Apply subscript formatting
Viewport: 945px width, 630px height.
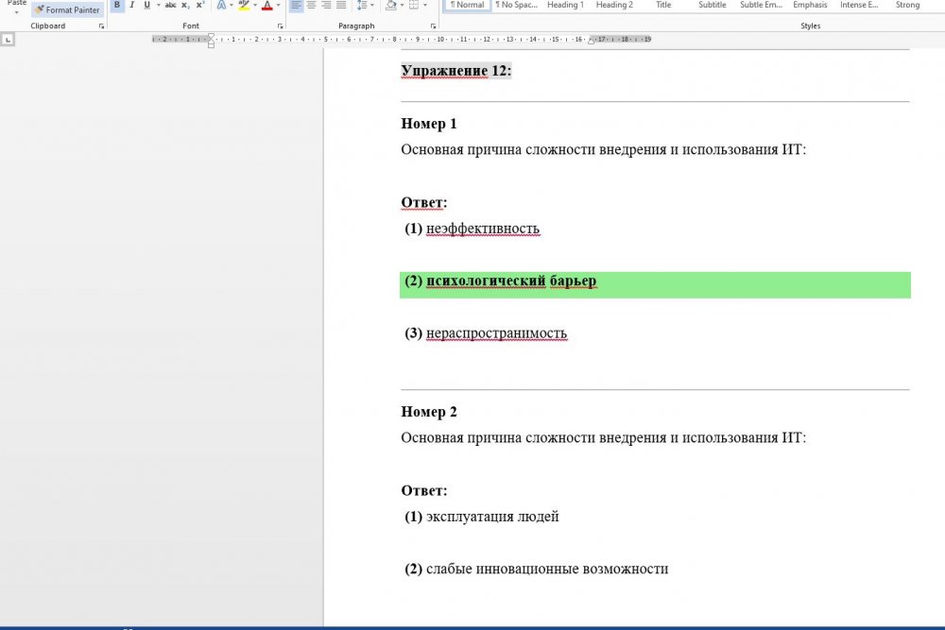185,6
